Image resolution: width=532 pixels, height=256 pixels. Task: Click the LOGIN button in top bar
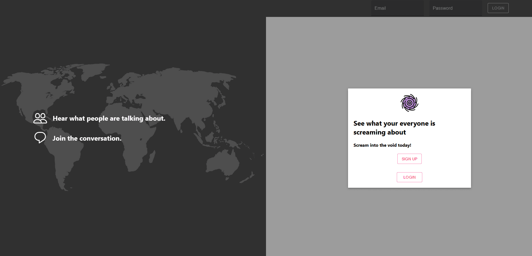pos(498,8)
